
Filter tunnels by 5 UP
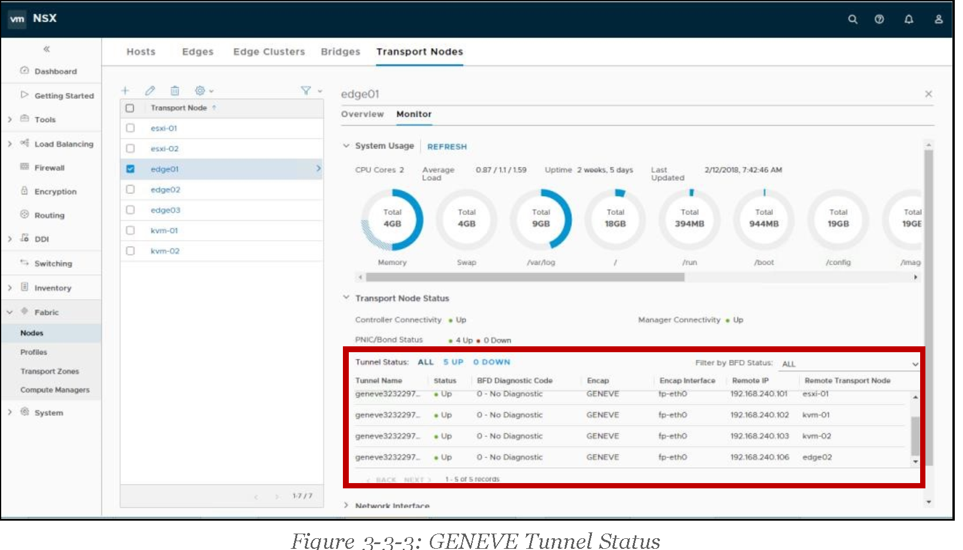pyautogui.click(x=453, y=362)
